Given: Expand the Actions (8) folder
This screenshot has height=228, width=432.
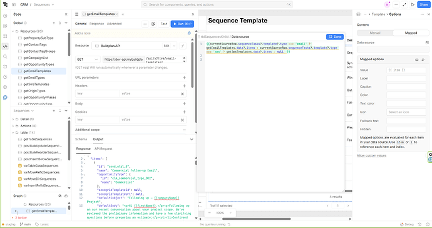Looking at the screenshot, I should (13, 126).
